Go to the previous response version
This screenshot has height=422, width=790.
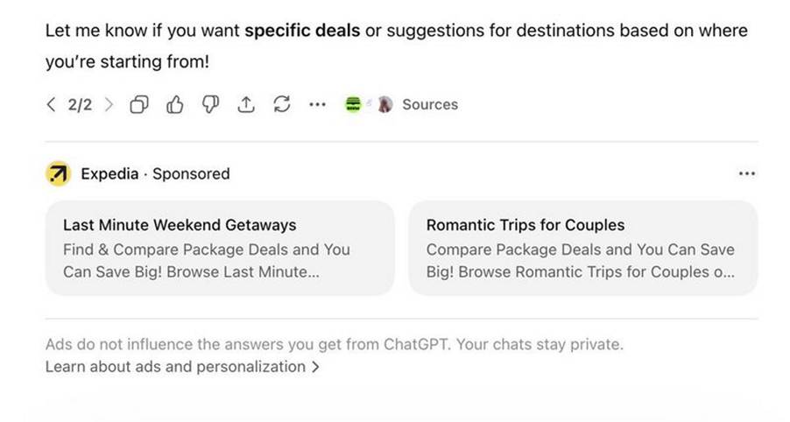(51, 105)
